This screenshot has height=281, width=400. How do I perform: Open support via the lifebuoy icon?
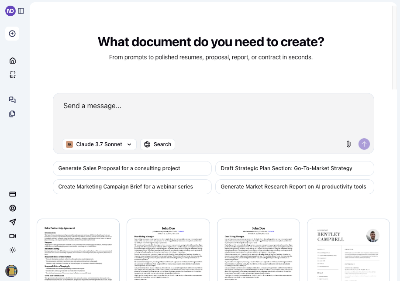point(12,208)
